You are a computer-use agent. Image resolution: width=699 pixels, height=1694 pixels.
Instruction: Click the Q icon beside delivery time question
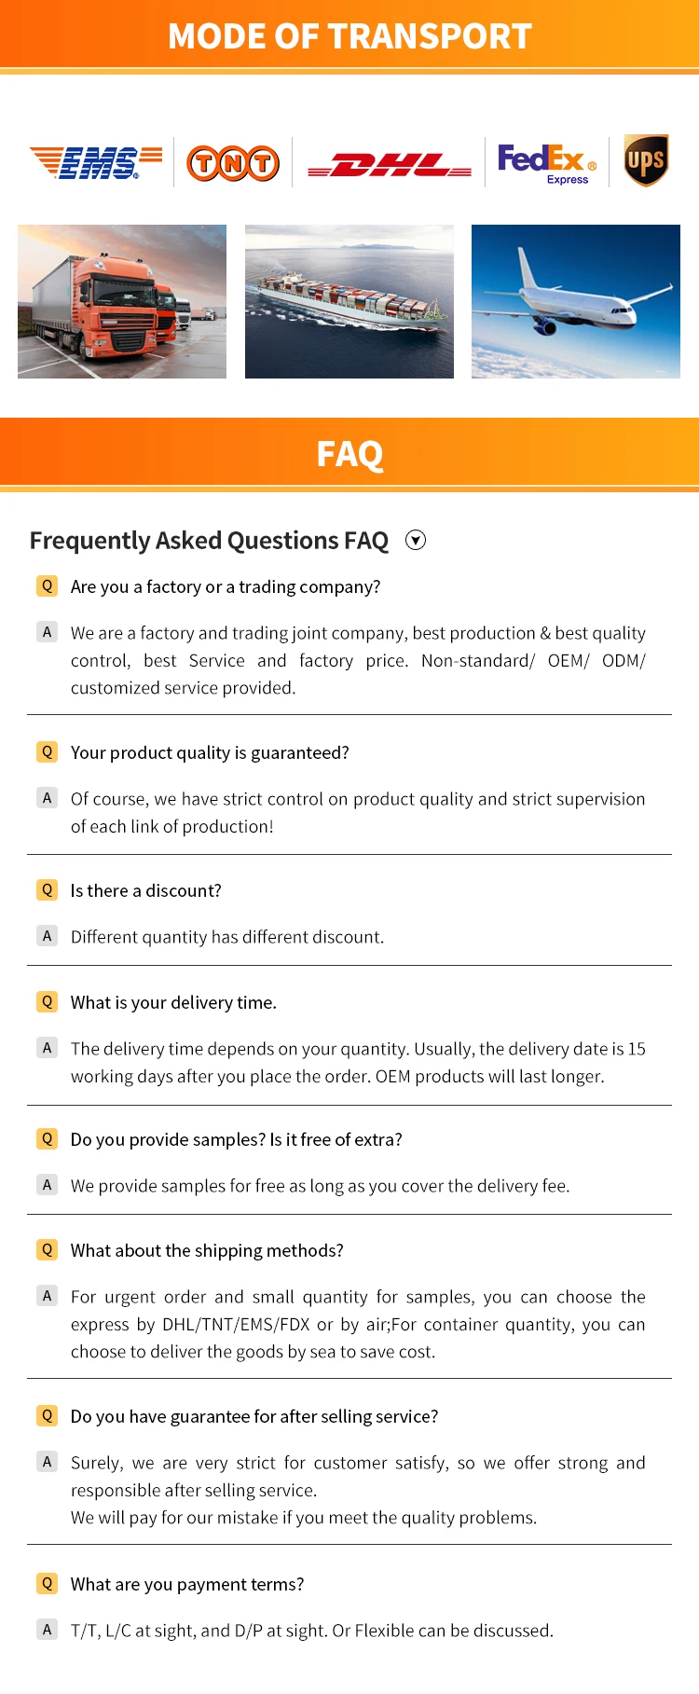click(x=47, y=1002)
